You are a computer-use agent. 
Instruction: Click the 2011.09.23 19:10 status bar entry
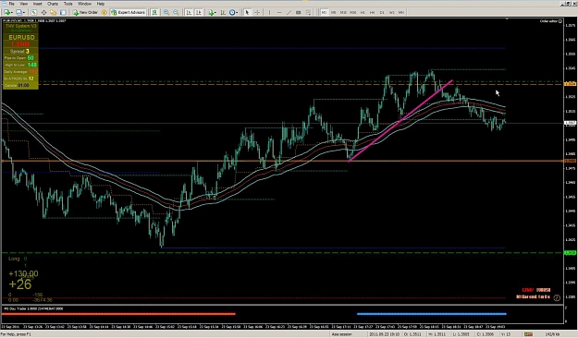384,334
